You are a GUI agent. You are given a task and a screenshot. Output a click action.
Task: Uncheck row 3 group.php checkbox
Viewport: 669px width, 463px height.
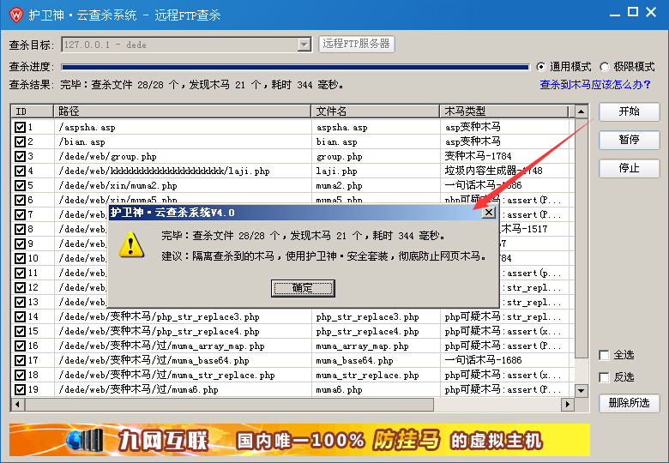pyautogui.click(x=20, y=156)
